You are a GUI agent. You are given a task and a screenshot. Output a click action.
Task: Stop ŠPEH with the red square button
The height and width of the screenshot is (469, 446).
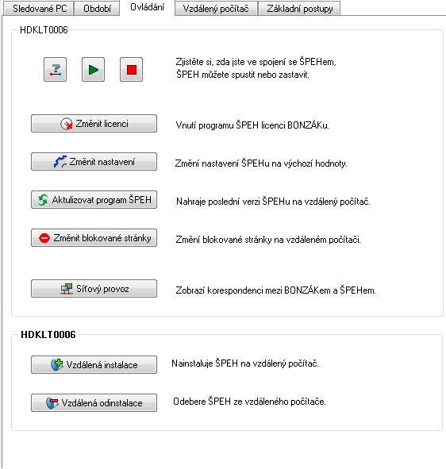(131, 70)
